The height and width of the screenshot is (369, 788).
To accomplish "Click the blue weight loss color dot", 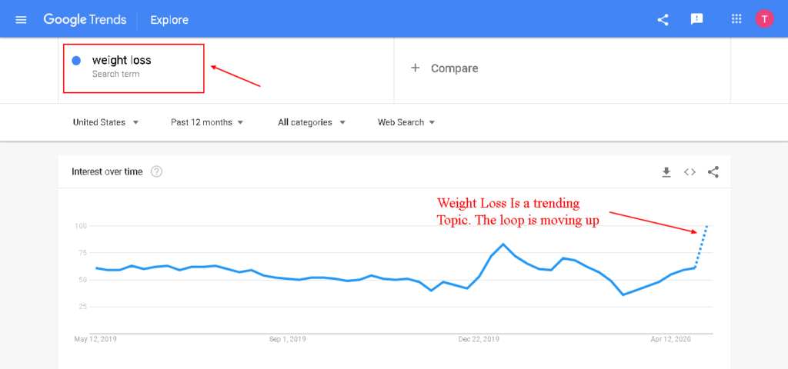I will (76, 61).
